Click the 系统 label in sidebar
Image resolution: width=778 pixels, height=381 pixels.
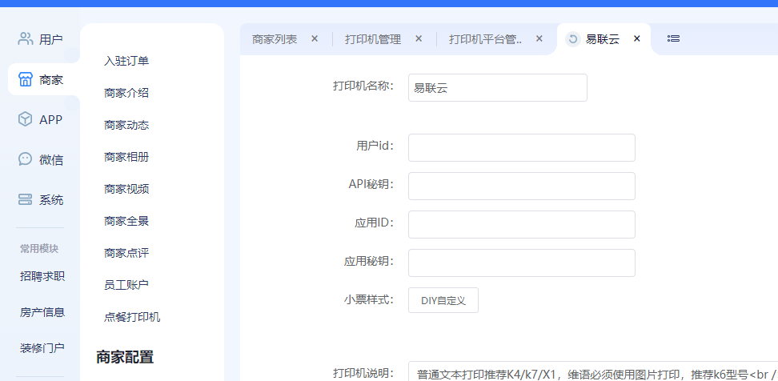tap(51, 200)
